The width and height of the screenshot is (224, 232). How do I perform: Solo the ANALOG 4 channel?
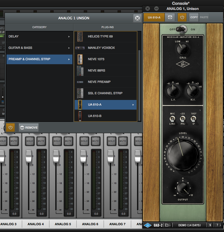(x=30, y=141)
